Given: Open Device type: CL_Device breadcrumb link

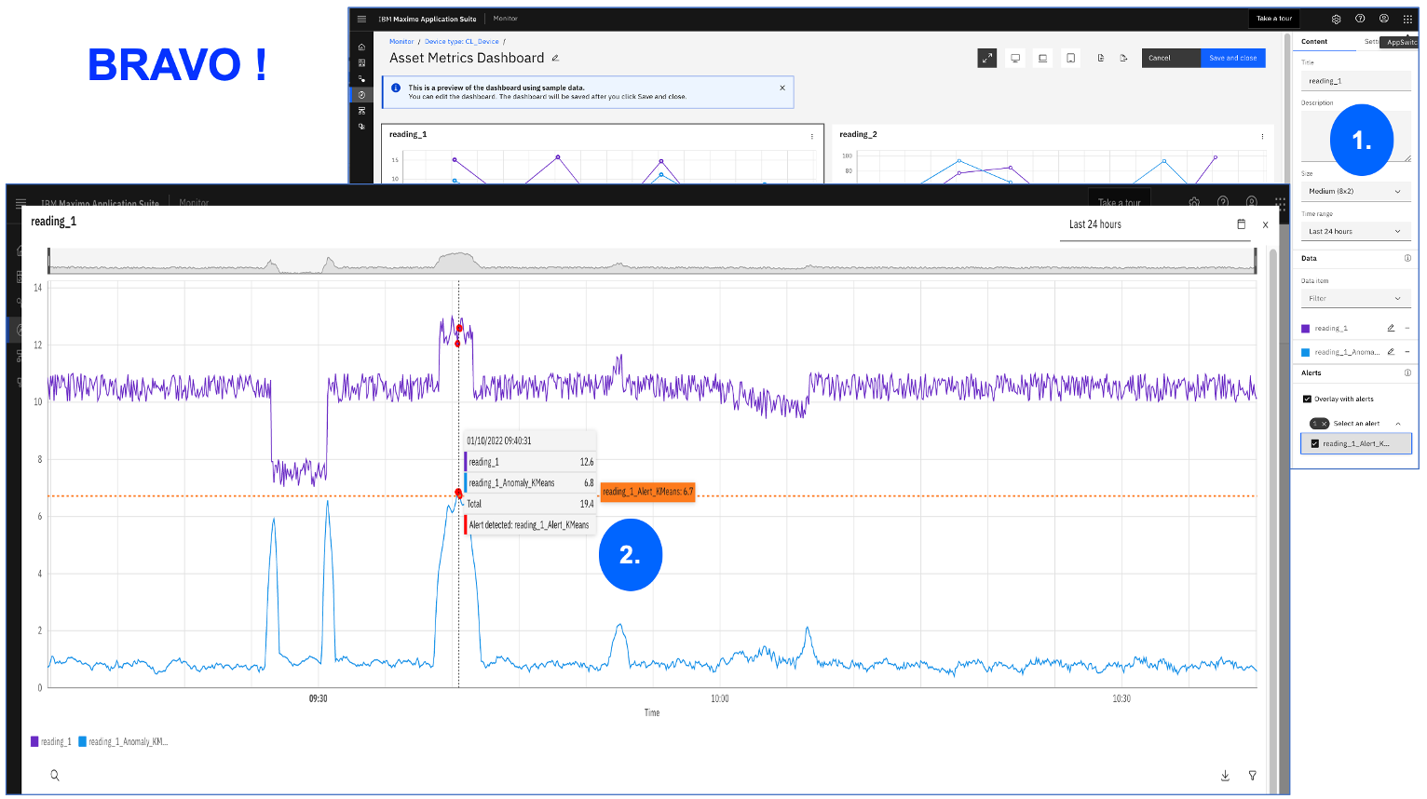Looking at the screenshot, I should click(x=462, y=42).
